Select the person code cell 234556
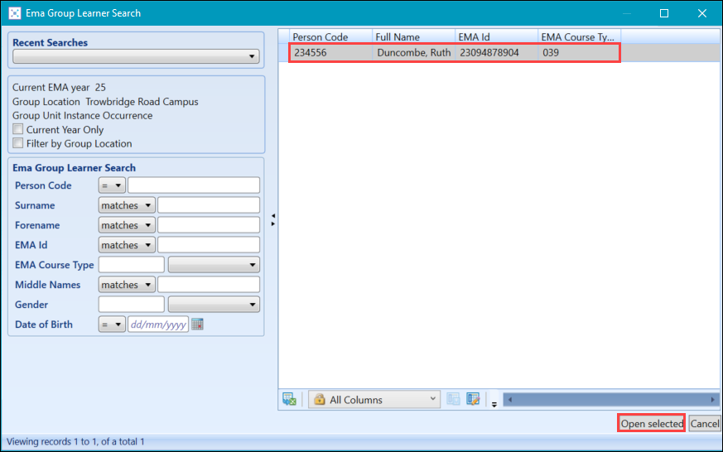This screenshot has height=452, width=723. pos(330,52)
